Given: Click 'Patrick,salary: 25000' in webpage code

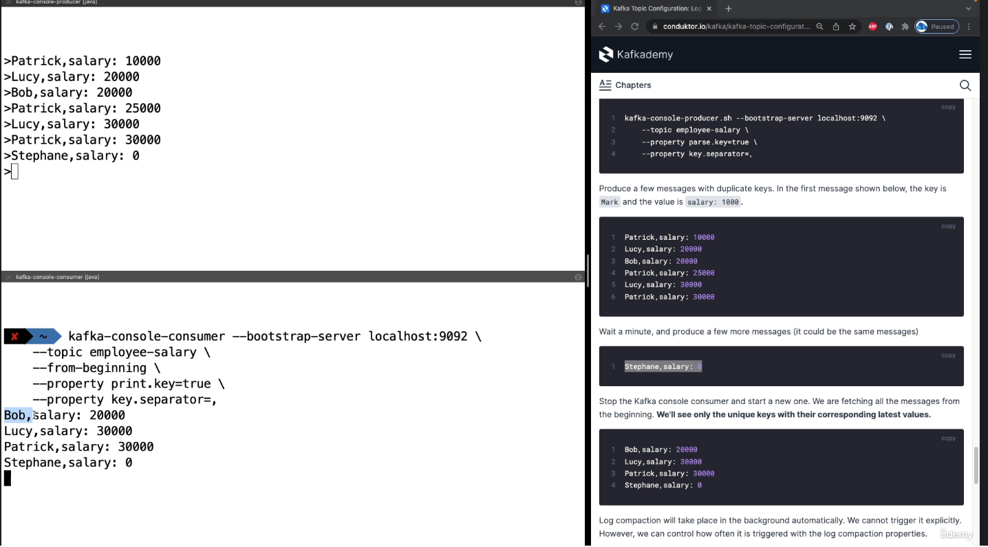Looking at the screenshot, I should coord(669,273).
